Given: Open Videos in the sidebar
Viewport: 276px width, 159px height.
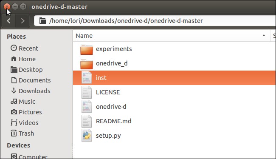Looking at the screenshot, I should 25,123.
